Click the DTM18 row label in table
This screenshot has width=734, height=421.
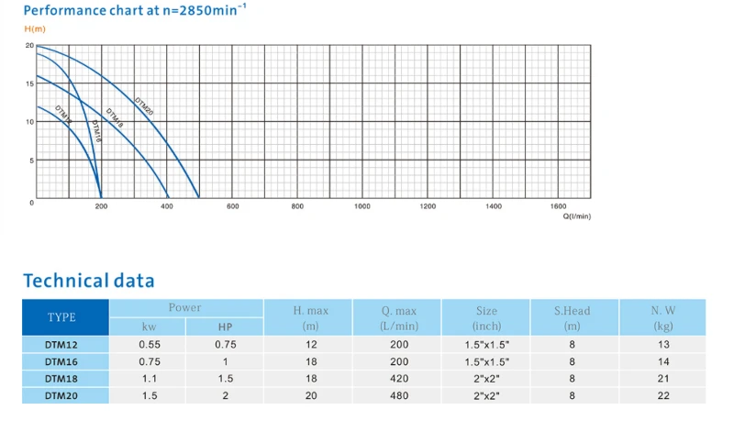(61, 379)
